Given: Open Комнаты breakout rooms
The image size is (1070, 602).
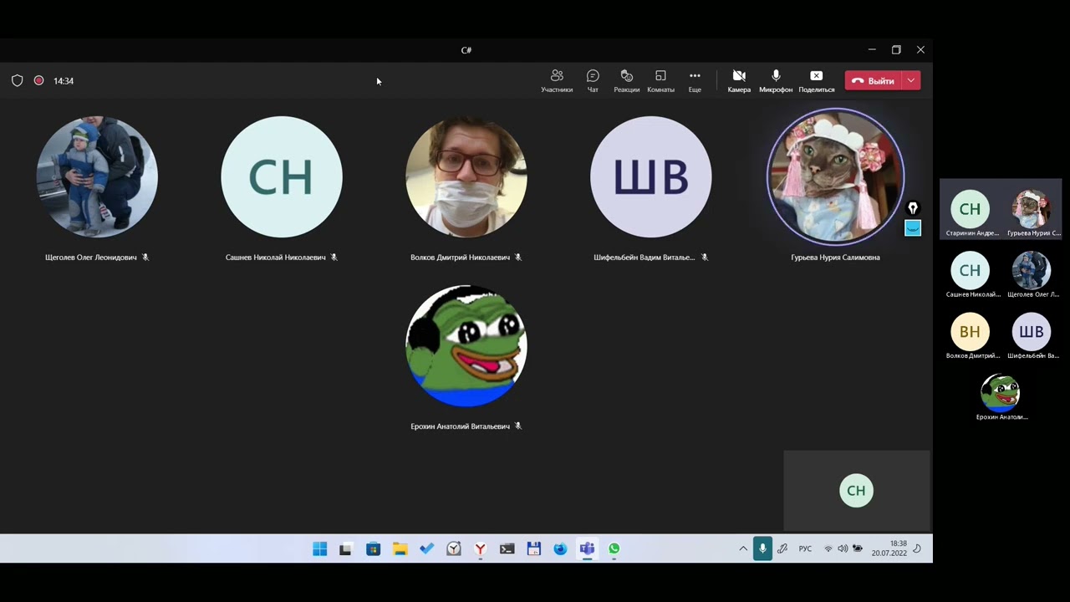Looking at the screenshot, I should pos(660,80).
